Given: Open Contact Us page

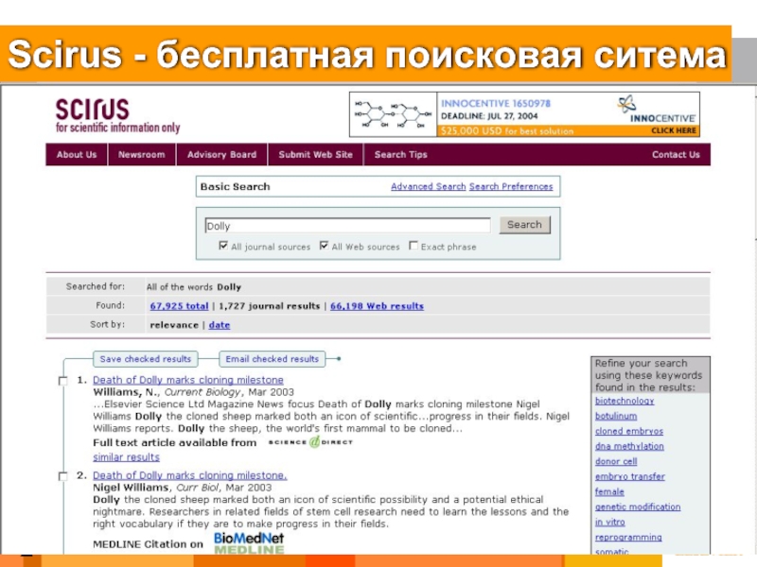Looking at the screenshot, I should (676, 155).
